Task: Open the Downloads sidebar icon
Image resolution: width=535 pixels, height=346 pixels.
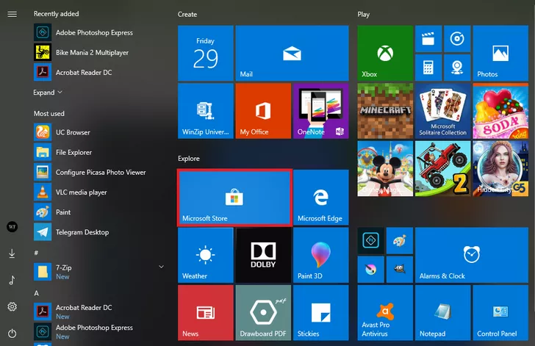Action: [12, 253]
